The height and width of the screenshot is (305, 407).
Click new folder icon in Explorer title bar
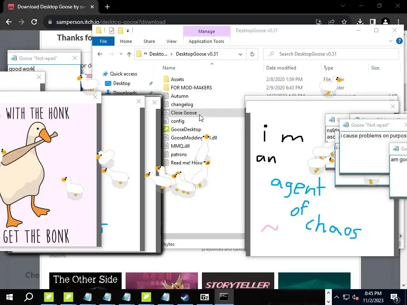coord(120,31)
